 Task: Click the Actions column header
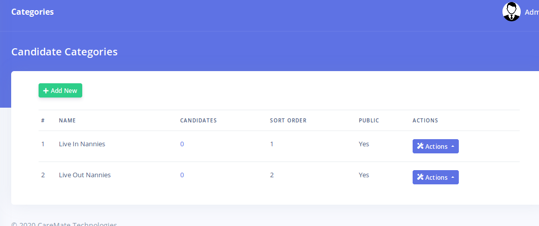coord(425,121)
